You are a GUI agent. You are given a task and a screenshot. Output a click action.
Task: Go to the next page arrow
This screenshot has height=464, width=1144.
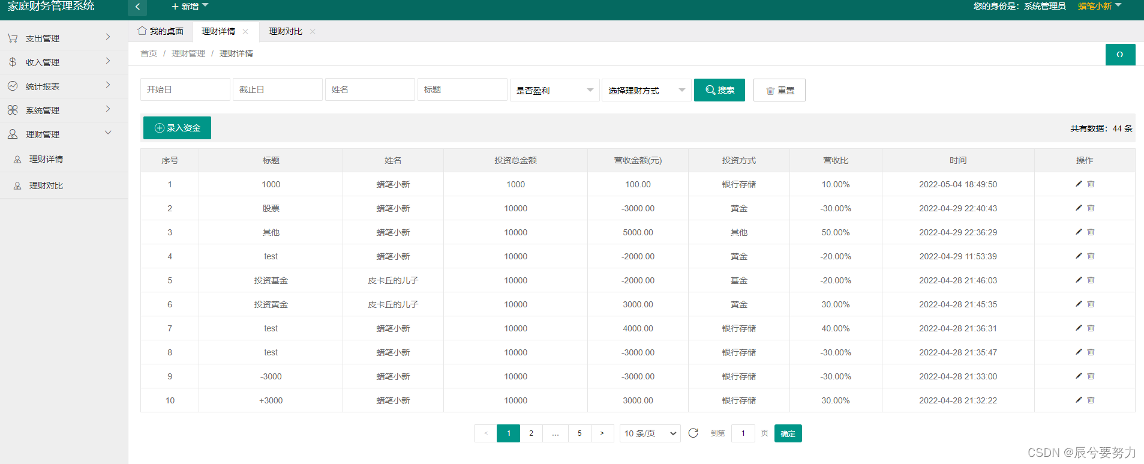[602, 433]
